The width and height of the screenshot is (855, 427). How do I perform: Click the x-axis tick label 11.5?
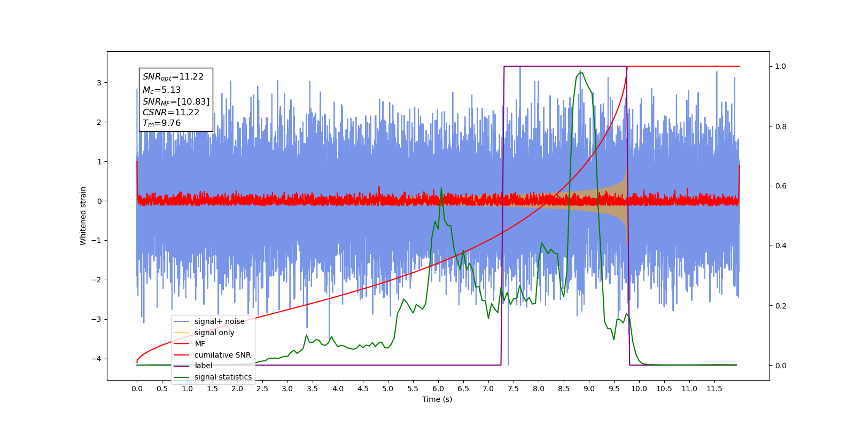[714, 389]
